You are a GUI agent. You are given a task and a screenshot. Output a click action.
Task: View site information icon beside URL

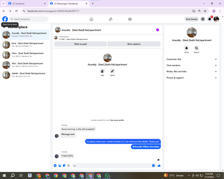24,11
